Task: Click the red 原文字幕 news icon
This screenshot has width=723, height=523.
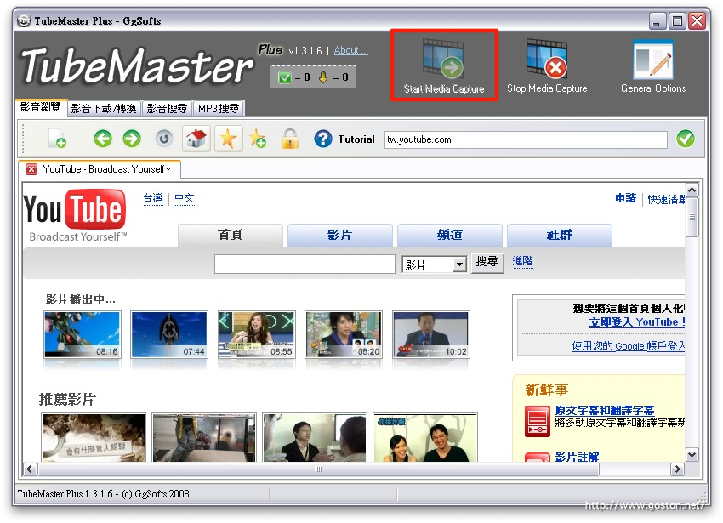Action: [538, 421]
